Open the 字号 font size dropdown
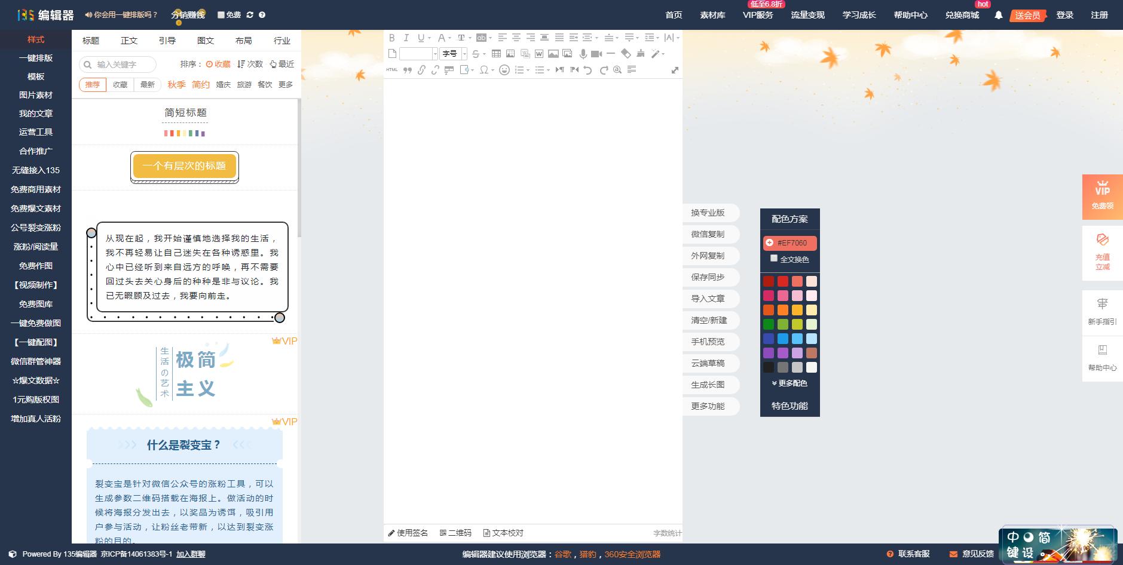This screenshot has height=565, width=1123. [x=454, y=54]
